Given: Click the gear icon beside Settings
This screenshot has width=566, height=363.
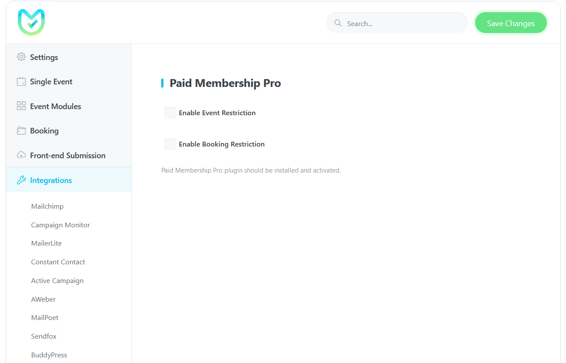Looking at the screenshot, I should pos(21,57).
